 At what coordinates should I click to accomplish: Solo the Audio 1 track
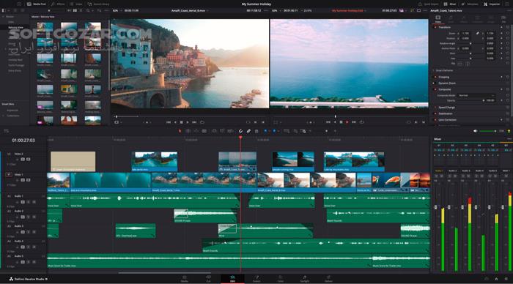pyautogui.click(x=28, y=202)
